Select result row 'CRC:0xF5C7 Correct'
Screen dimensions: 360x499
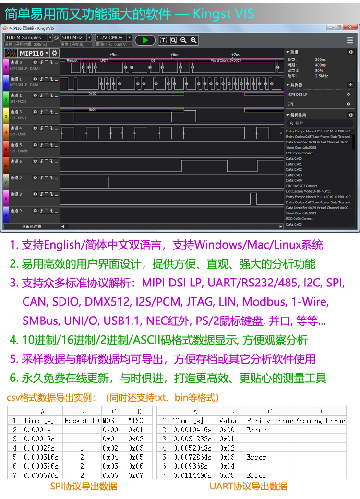coord(301,186)
